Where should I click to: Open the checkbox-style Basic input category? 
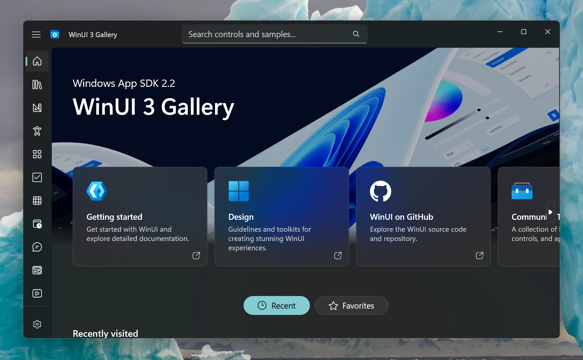click(37, 177)
